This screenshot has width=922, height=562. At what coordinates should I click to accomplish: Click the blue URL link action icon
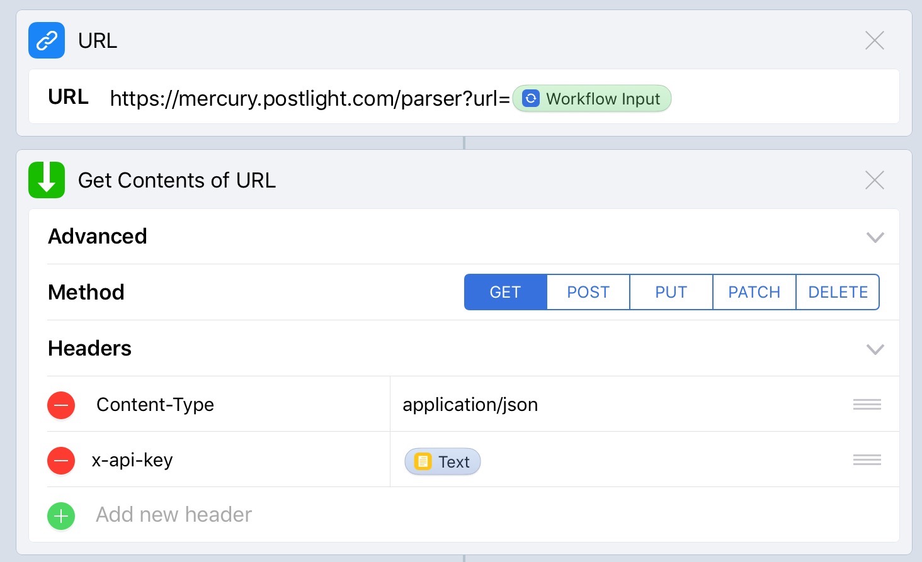pos(47,40)
